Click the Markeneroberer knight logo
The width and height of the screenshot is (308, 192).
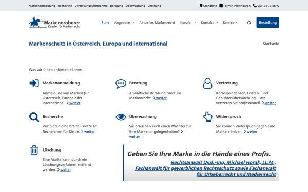point(54,22)
